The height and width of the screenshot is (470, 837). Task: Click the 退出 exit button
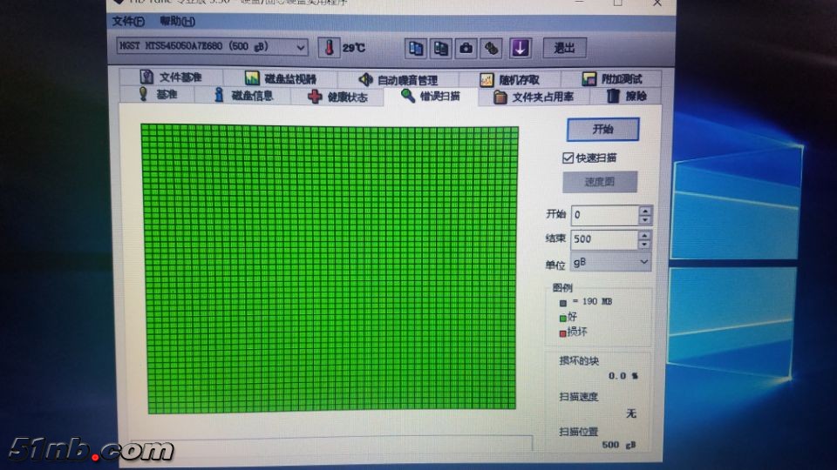(564, 48)
